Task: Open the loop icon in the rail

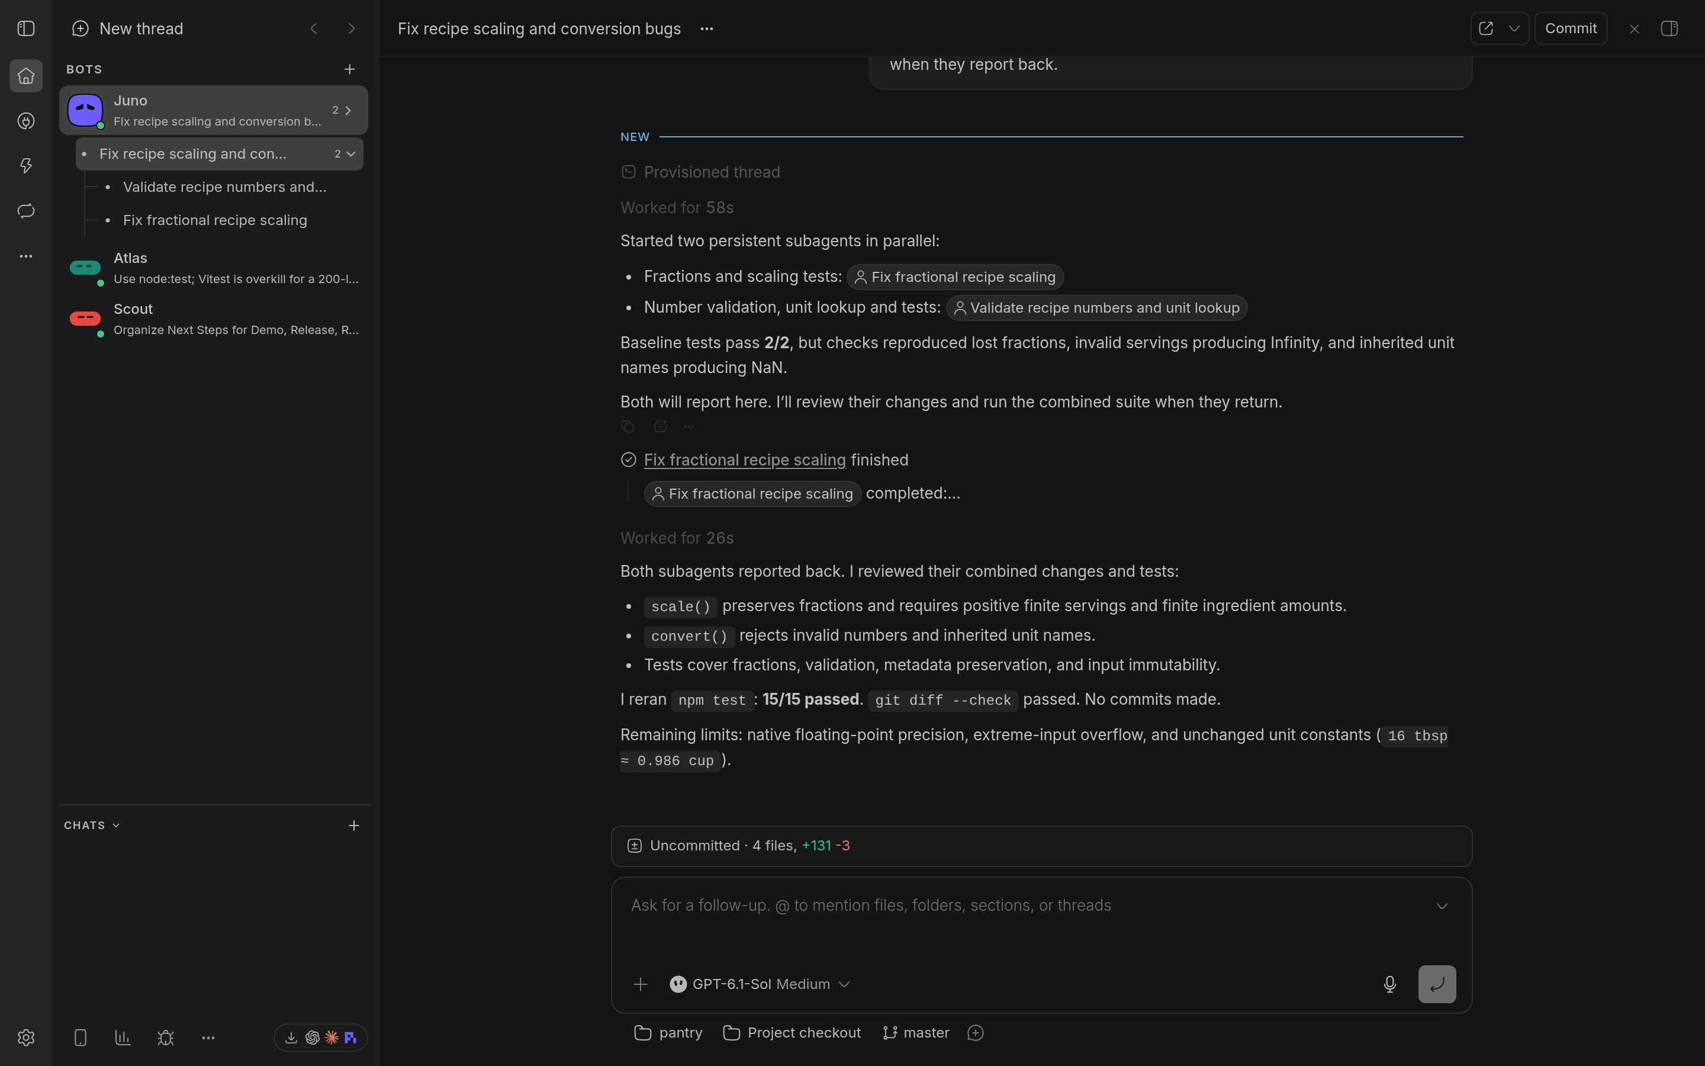Action: [x=26, y=211]
